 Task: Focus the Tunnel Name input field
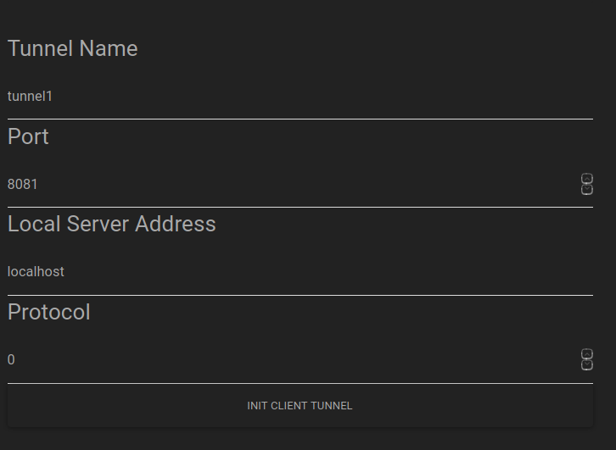coord(255,97)
